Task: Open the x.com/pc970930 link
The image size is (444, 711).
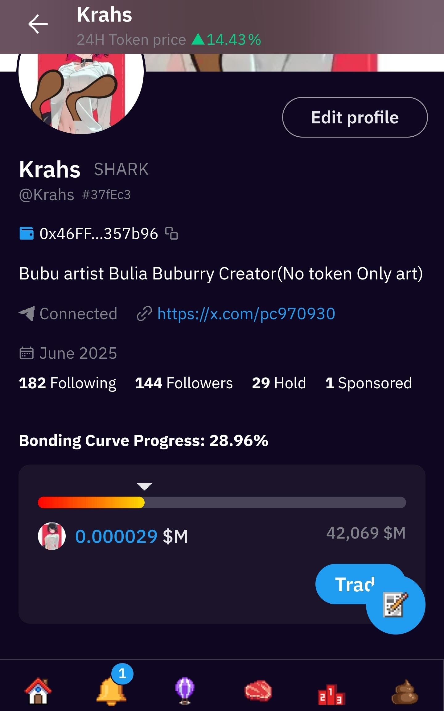Action: pos(246,314)
